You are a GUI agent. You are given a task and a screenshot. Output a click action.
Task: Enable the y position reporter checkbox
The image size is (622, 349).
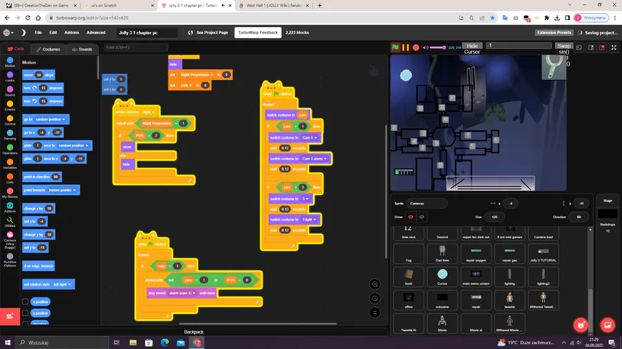click(25, 313)
